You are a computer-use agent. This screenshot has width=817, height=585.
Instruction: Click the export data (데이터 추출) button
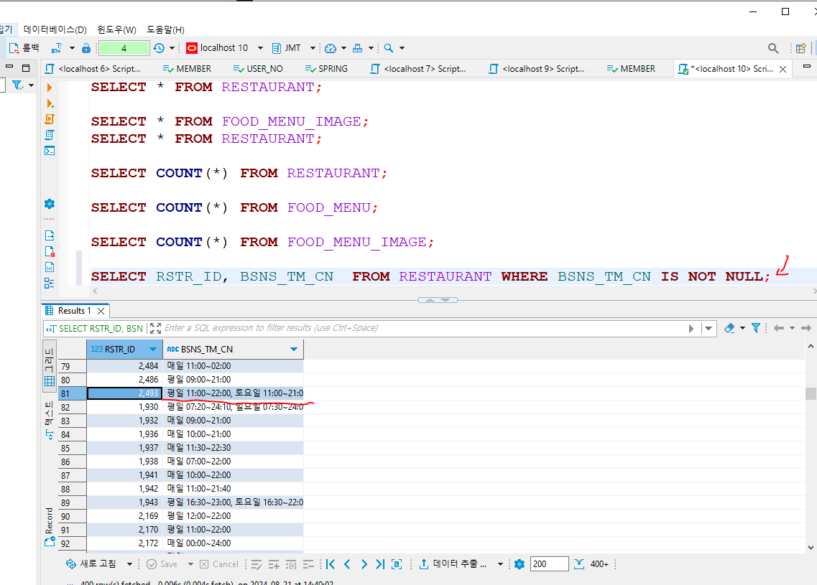pos(453,563)
